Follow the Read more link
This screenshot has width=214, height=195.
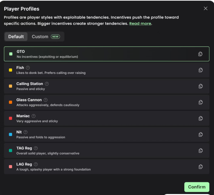[x=140, y=23]
